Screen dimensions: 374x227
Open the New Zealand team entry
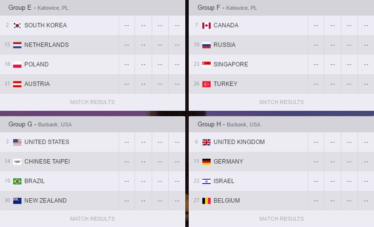pos(45,201)
